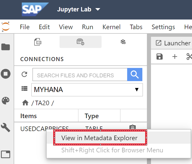Open the tabs panel sidebar icon
The image size is (192, 164).
(x=6, y=154)
